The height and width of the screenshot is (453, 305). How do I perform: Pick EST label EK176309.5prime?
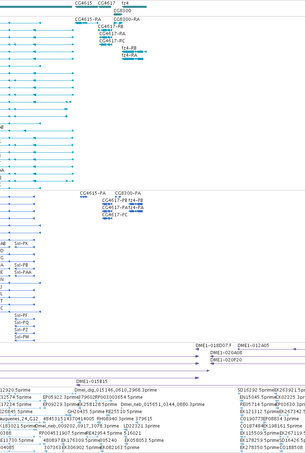pyautogui.click(x=80, y=440)
